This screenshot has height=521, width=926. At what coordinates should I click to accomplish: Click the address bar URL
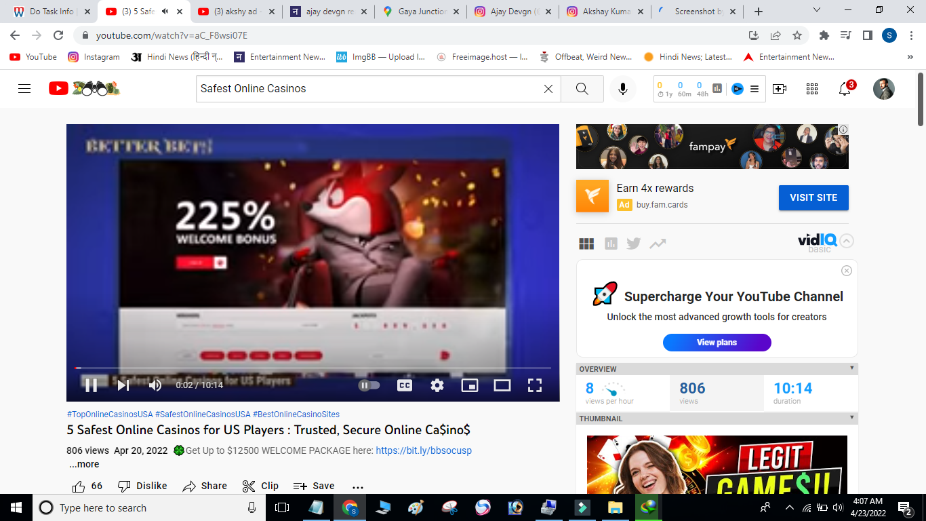(x=172, y=35)
